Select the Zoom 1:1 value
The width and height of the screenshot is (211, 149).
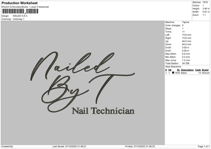(x=204, y=15)
